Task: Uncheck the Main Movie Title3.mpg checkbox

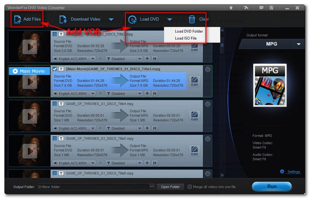Action: (x=55, y=69)
